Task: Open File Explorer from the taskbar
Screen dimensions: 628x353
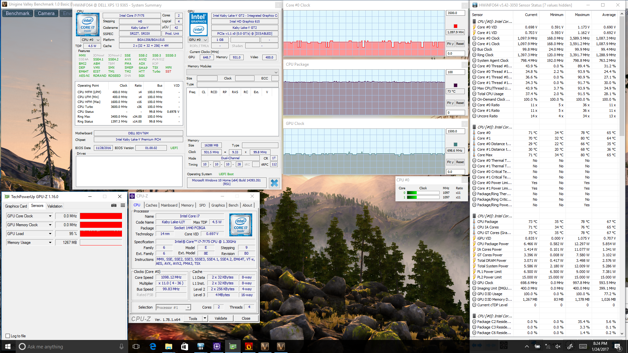Action: tap(169, 346)
